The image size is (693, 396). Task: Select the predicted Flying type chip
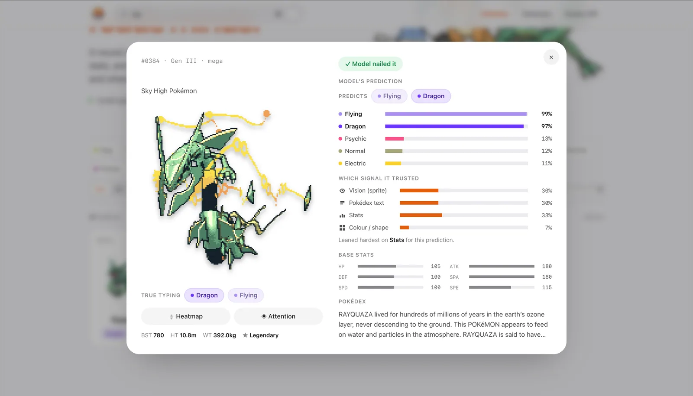pyautogui.click(x=389, y=96)
